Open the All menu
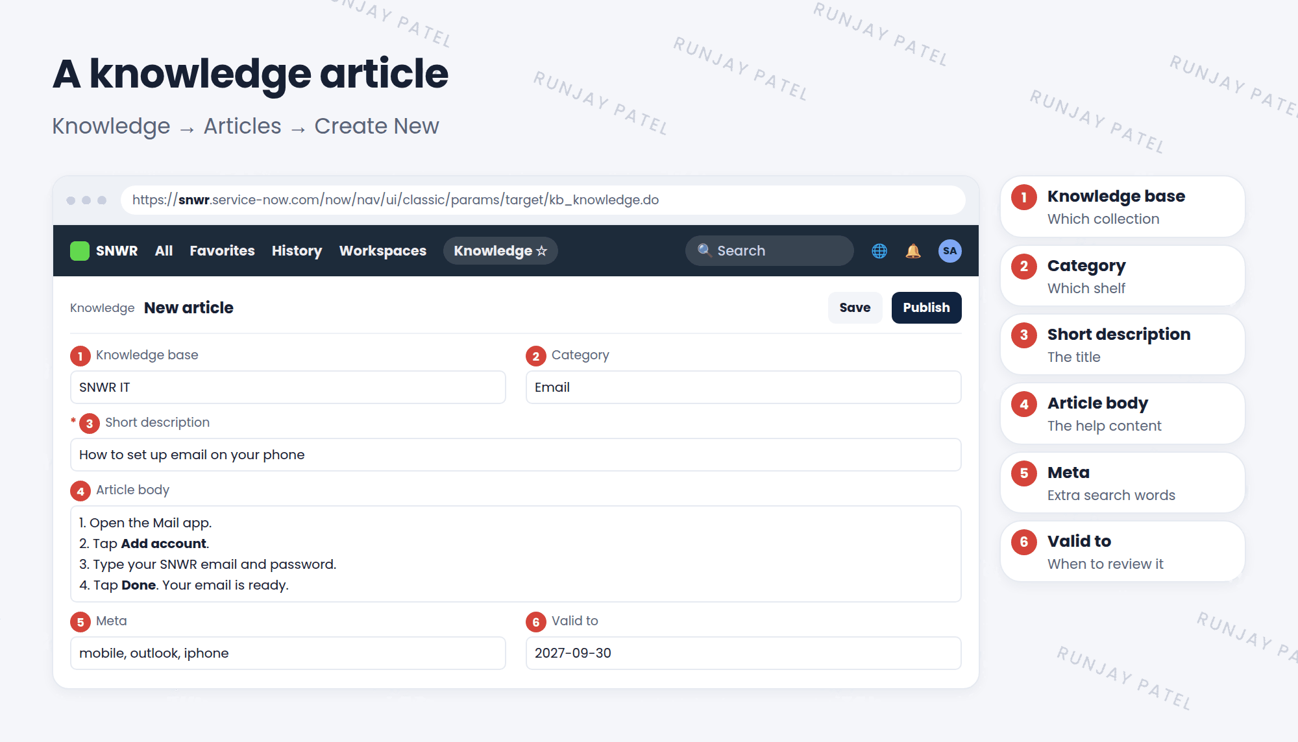 [x=164, y=251]
